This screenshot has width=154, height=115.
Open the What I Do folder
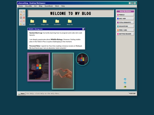[x=70, y=22]
